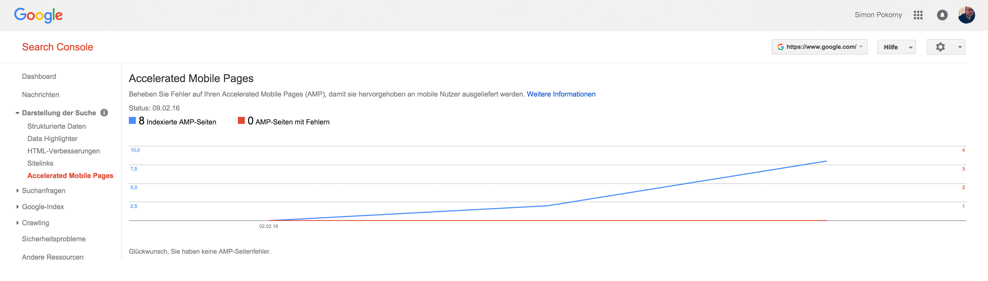Click the Simon Pokorny account name
Viewport: 988px width, 281px height.
878,15
